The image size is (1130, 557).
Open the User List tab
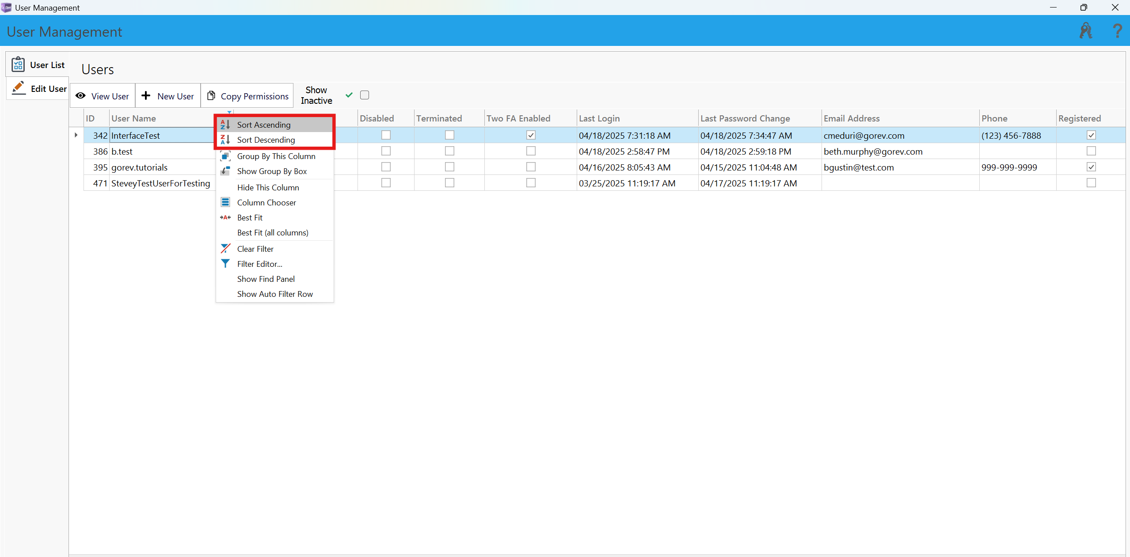tap(38, 64)
